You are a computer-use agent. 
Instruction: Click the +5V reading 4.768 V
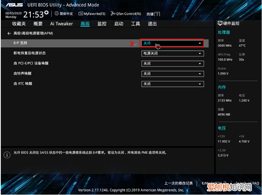coord(244,141)
